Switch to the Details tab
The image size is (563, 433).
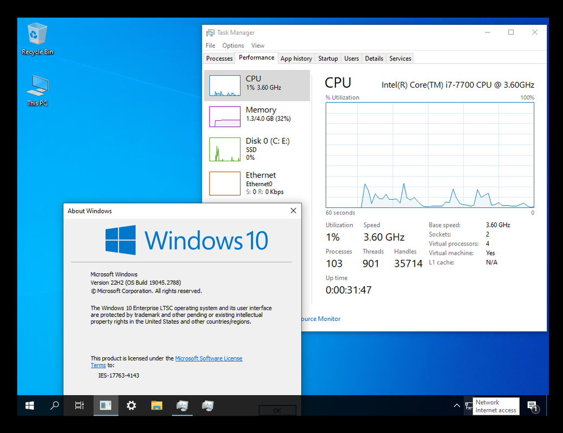[374, 58]
